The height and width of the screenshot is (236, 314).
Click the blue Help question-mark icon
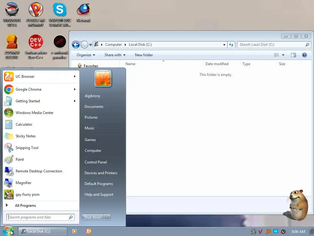click(304, 55)
